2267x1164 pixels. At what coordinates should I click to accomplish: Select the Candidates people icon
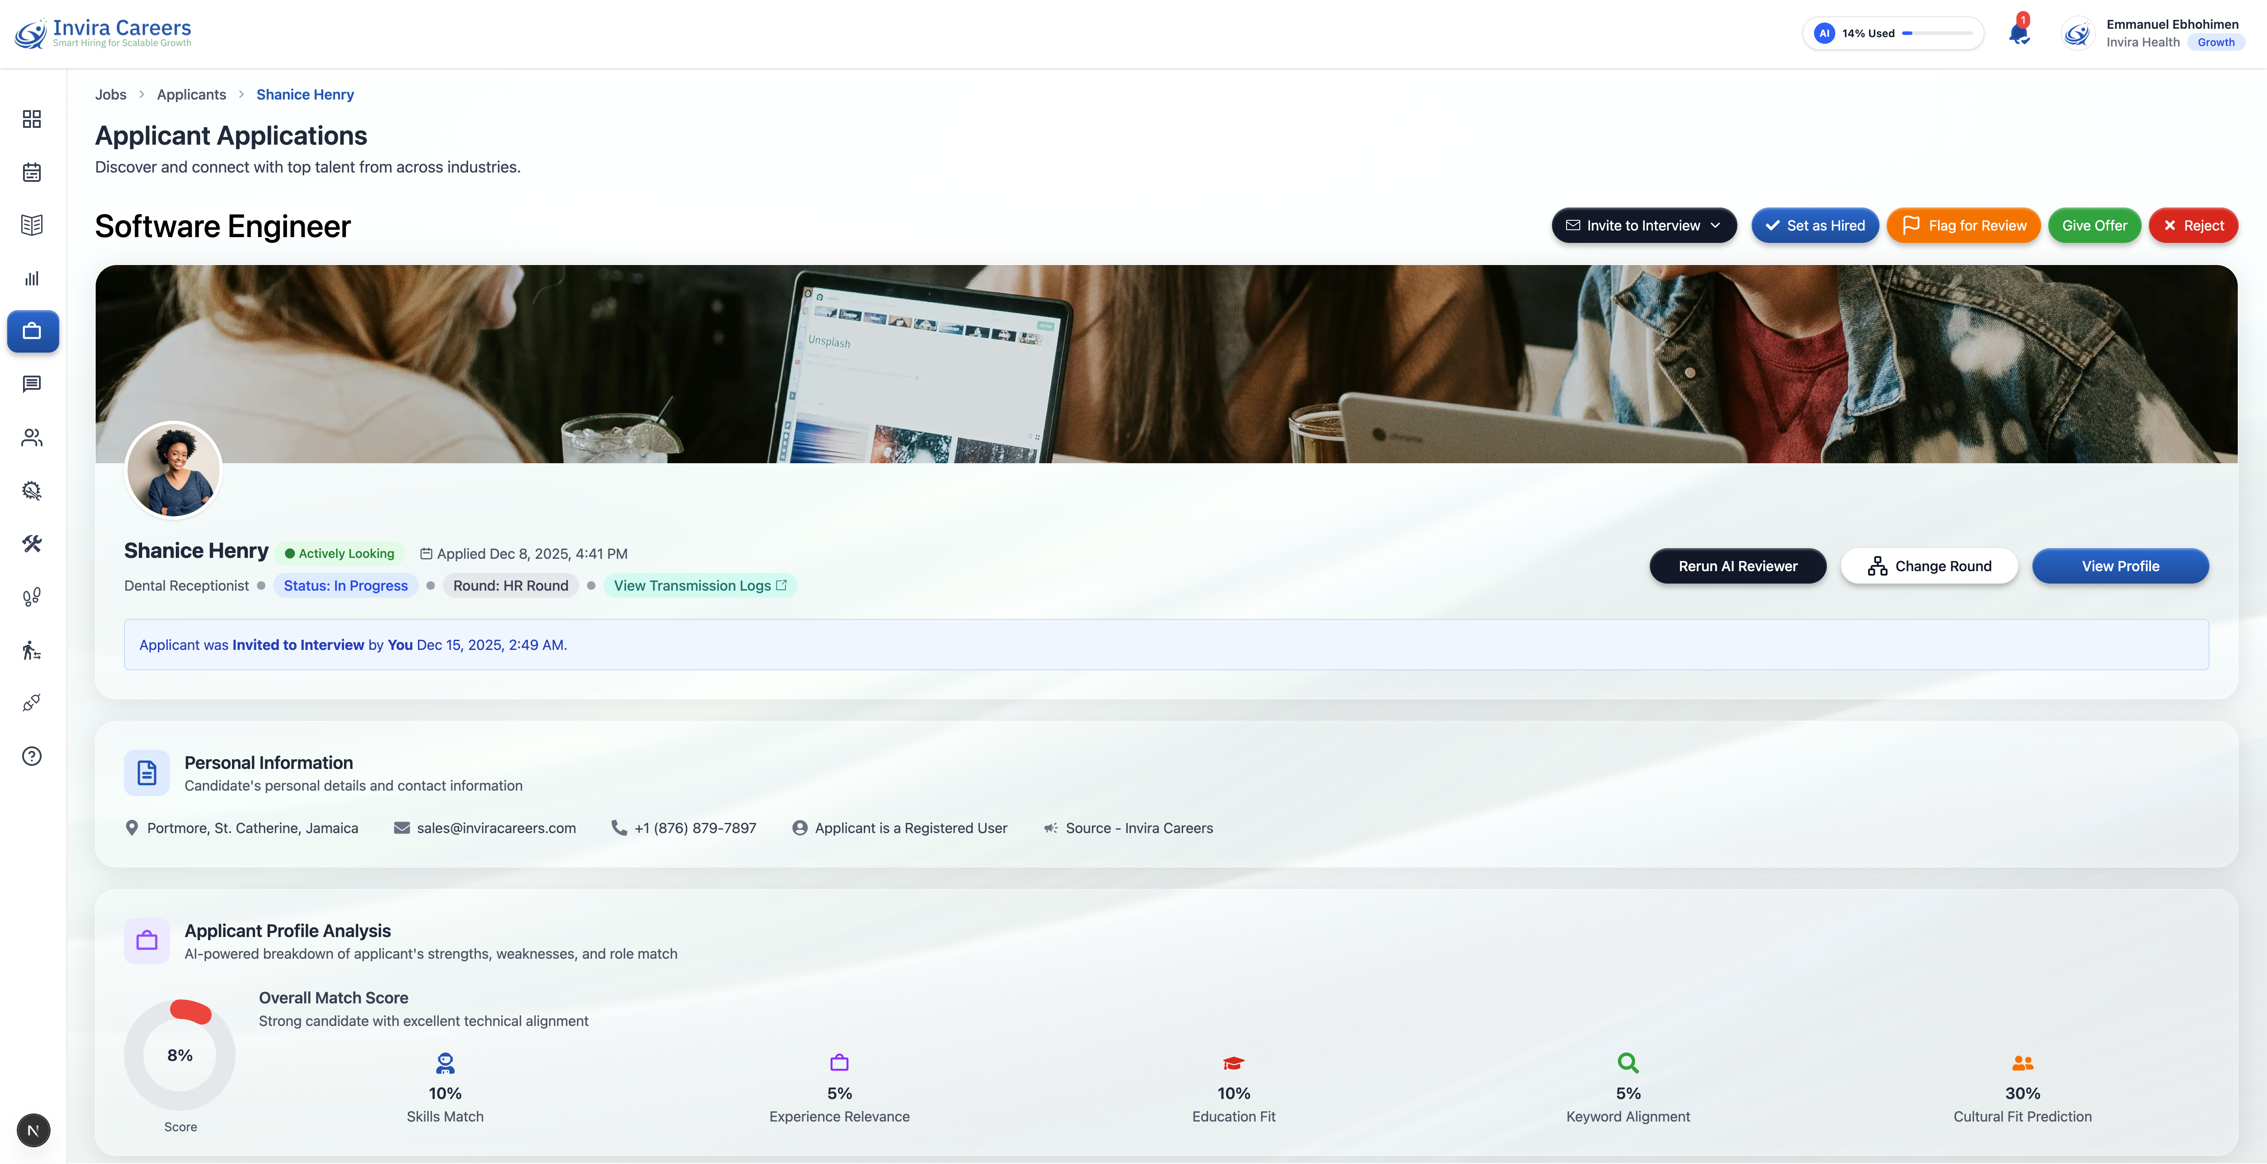click(x=32, y=438)
